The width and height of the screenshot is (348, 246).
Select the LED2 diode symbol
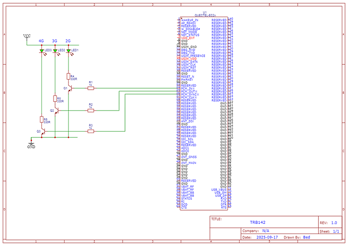54,51
